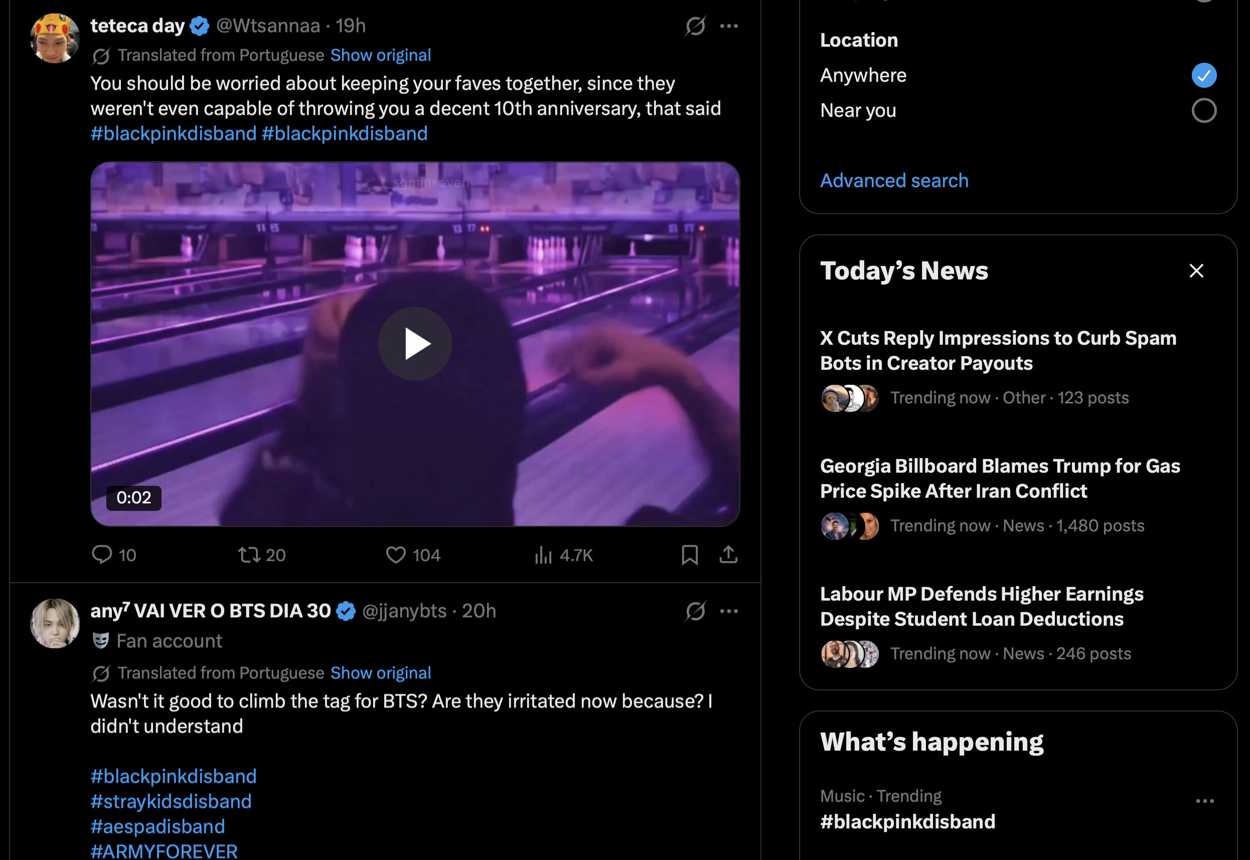Like teteca day's post with 104 likes
Image resolution: width=1250 pixels, height=860 pixels.
[x=413, y=554]
